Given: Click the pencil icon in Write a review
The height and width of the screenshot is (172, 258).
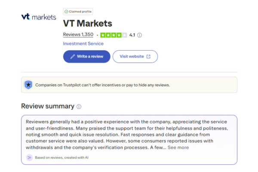Looking at the screenshot, I should coord(73,56).
